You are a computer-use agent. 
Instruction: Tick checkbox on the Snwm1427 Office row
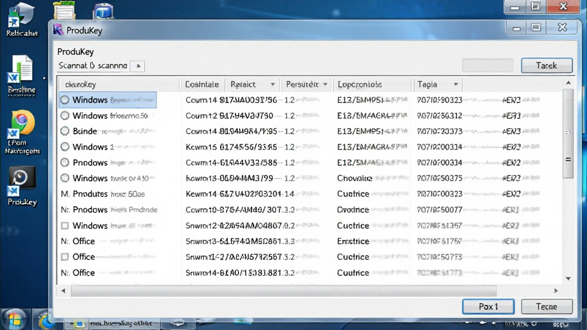coord(65,257)
